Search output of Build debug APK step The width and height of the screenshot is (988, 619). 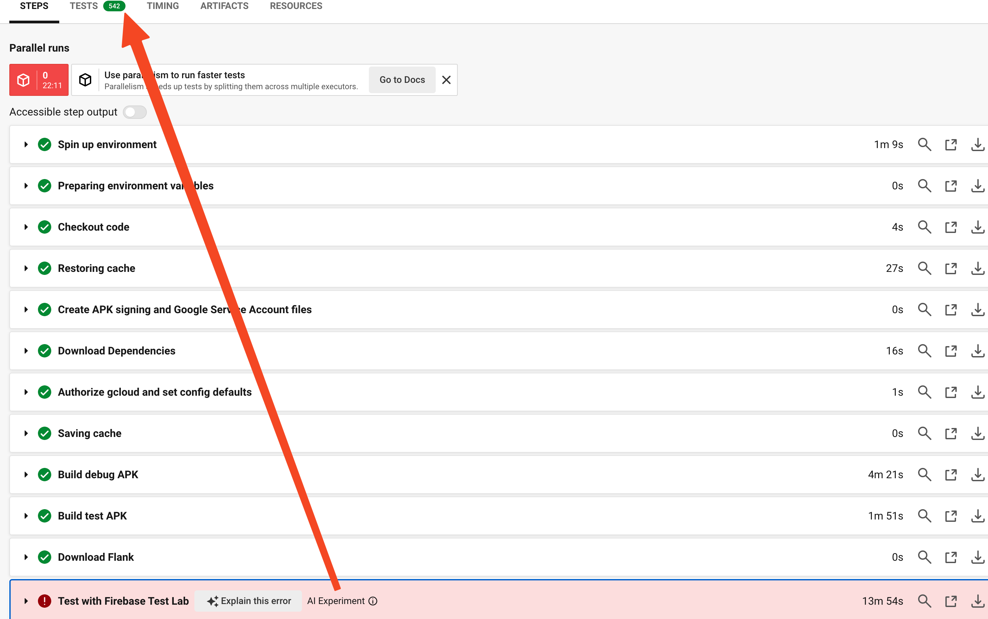click(x=924, y=475)
